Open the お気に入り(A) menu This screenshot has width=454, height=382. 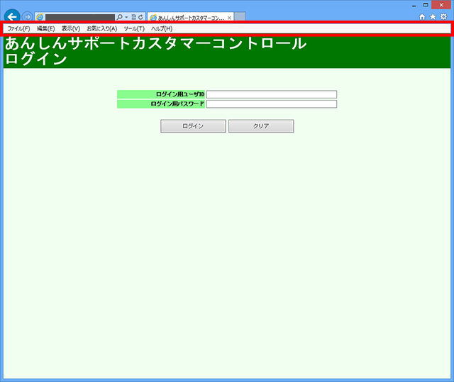click(102, 28)
